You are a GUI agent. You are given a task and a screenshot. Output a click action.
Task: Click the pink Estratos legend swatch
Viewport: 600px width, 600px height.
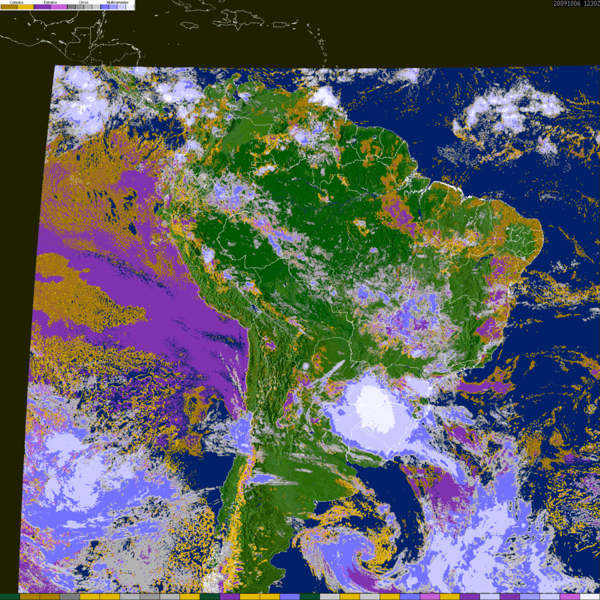(x=59, y=7)
